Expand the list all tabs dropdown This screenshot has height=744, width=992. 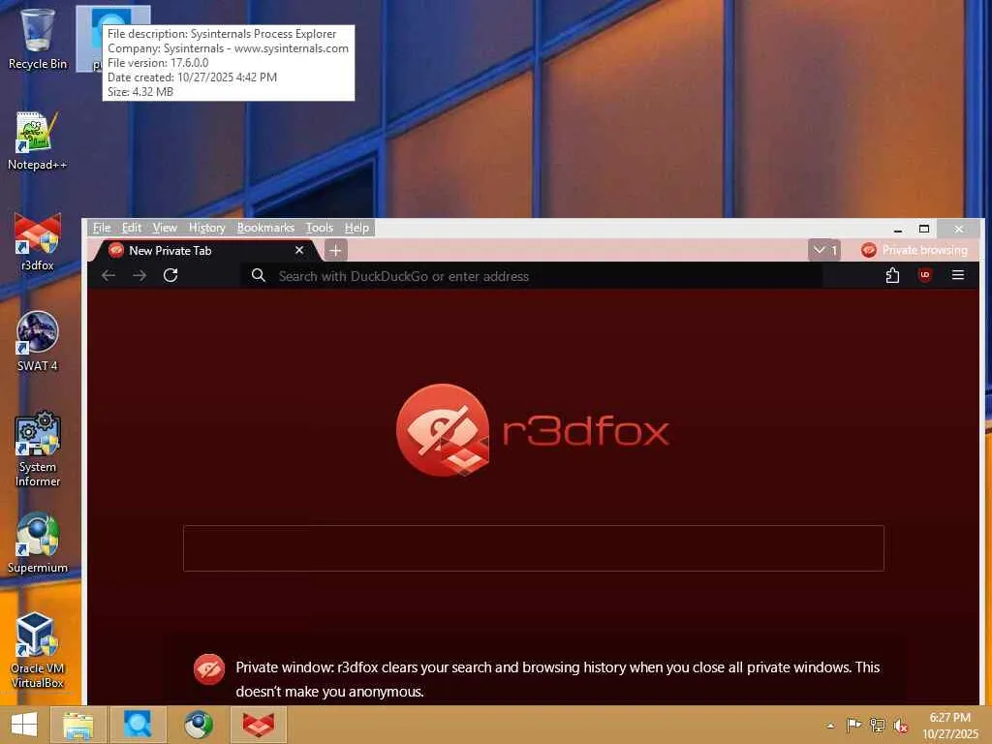click(824, 251)
